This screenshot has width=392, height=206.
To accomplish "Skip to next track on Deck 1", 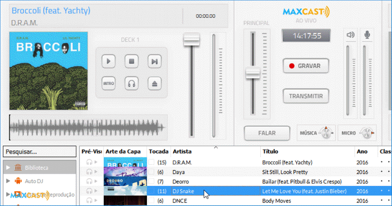I will tap(154, 61).
